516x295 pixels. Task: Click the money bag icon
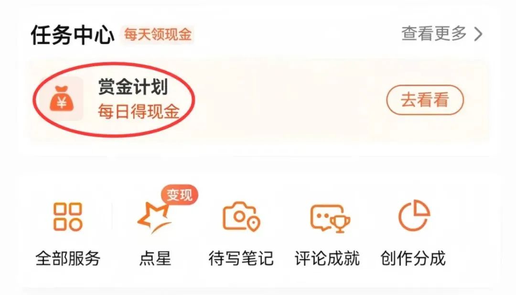click(x=62, y=99)
